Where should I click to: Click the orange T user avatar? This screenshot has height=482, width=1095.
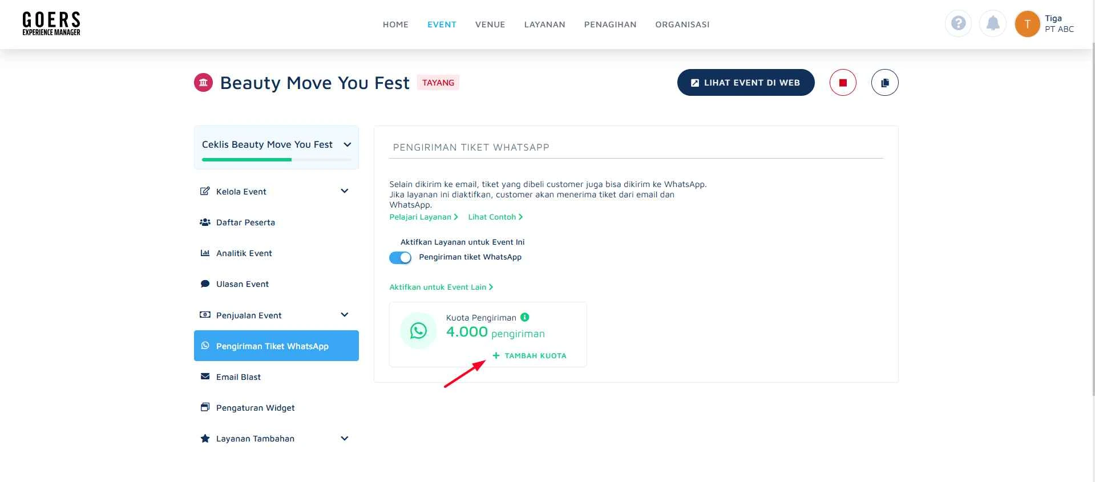pyautogui.click(x=1027, y=24)
